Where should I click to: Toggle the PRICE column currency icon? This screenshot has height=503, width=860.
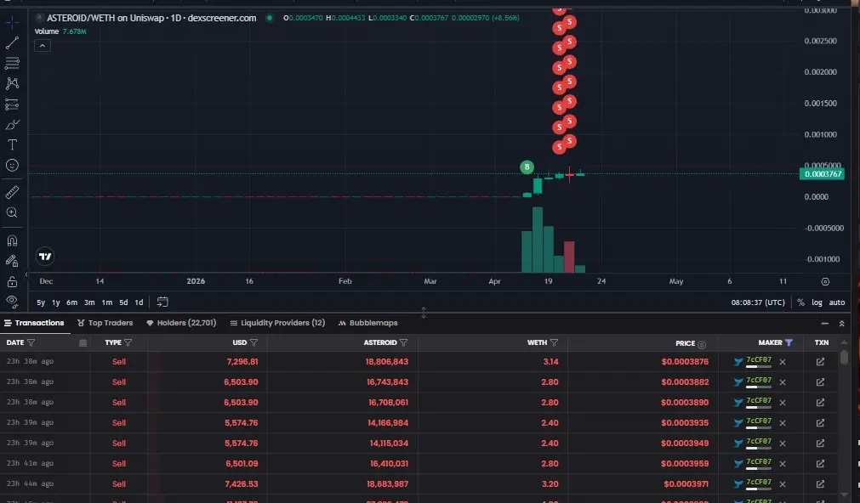point(702,344)
